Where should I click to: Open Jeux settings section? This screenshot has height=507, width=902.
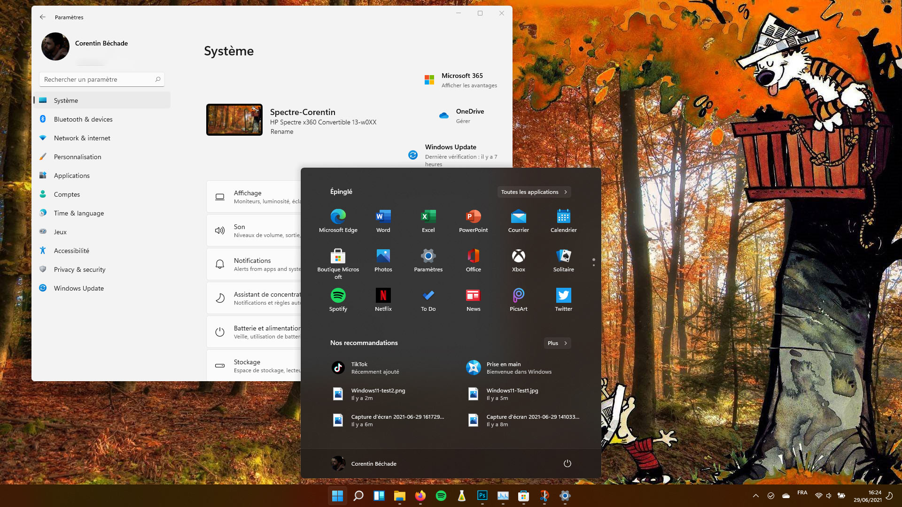pyautogui.click(x=102, y=232)
